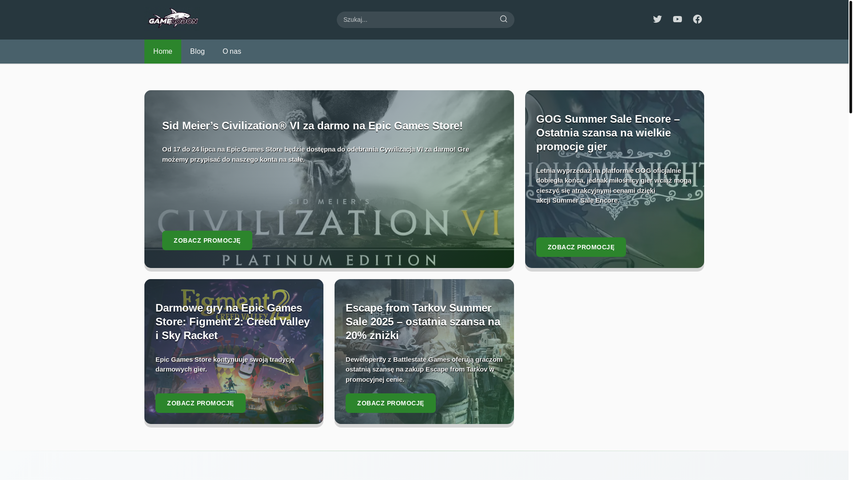Click the Gamelodon shark logo
This screenshot has width=853, height=480.
click(x=173, y=19)
